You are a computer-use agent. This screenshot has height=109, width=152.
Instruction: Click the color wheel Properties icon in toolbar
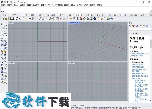click(x=84, y=19)
